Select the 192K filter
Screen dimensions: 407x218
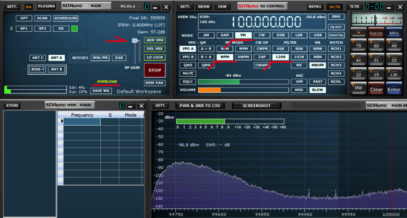click(x=299, y=57)
